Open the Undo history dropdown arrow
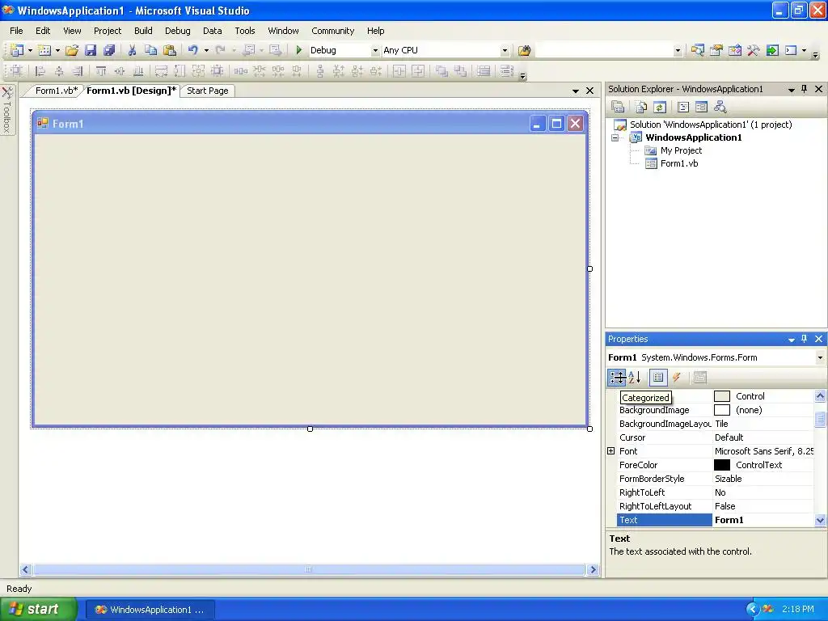 pos(206,51)
